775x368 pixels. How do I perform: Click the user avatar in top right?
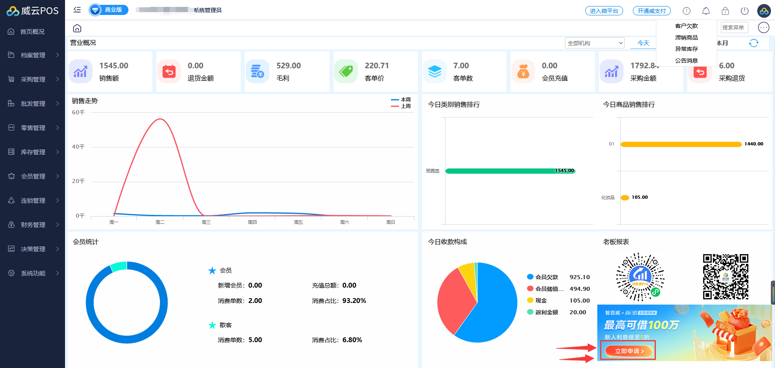(764, 11)
